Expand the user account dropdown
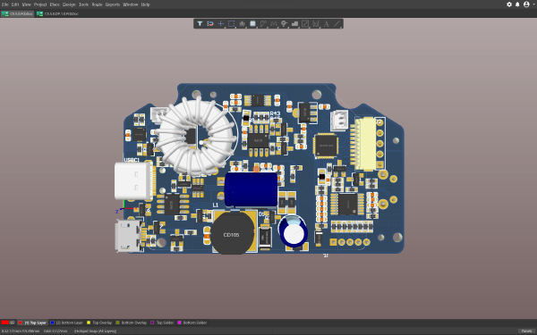 (x=529, y=4)
